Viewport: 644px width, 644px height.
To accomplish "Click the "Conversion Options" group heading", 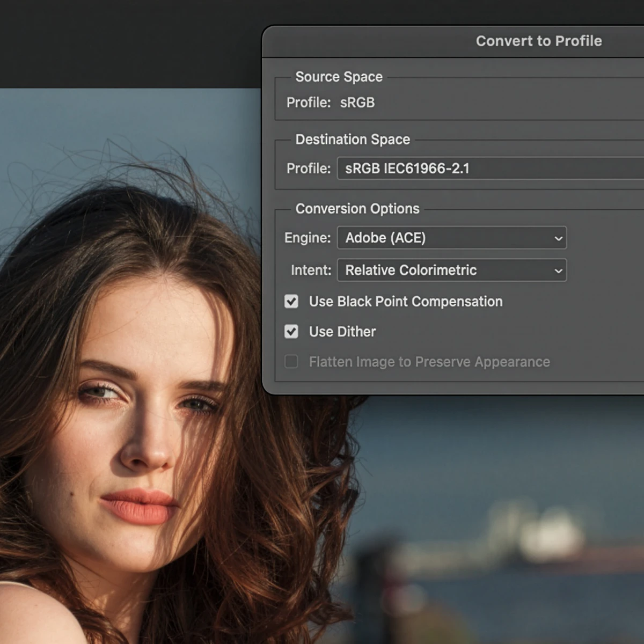I will (357, 209).
